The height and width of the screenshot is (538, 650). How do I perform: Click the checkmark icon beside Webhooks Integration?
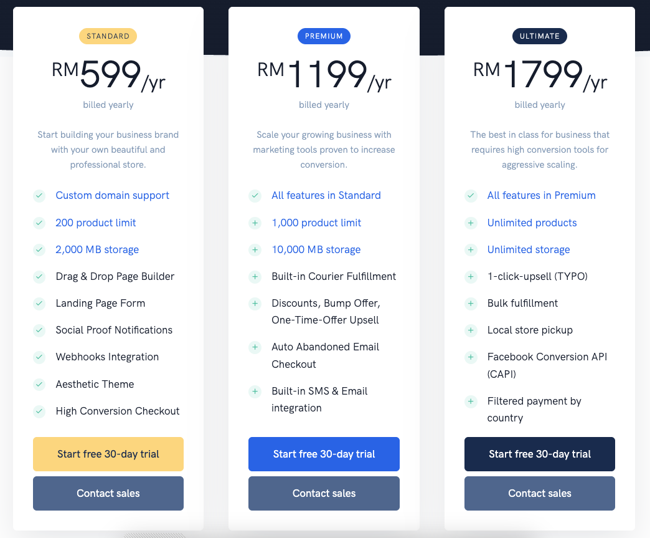(x=39, y=357)
